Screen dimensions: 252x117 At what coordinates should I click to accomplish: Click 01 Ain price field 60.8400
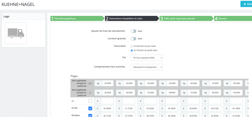[x=193, y=108]
